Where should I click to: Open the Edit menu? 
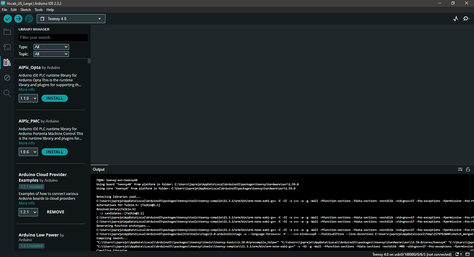pos(13,10)
